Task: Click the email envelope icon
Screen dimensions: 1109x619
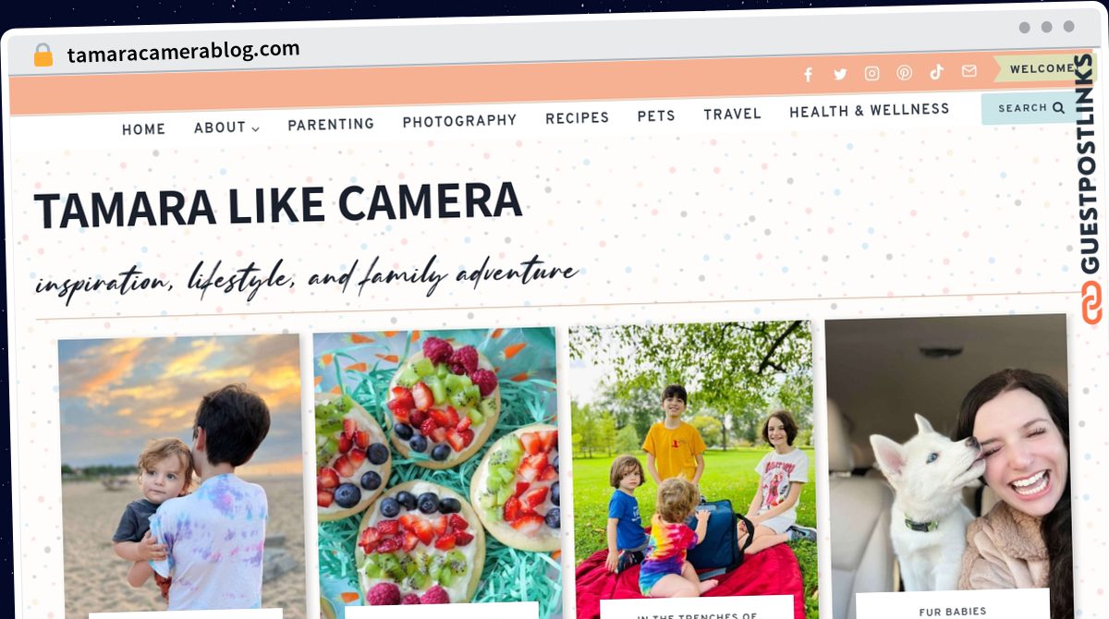Action: click(969, 71)
